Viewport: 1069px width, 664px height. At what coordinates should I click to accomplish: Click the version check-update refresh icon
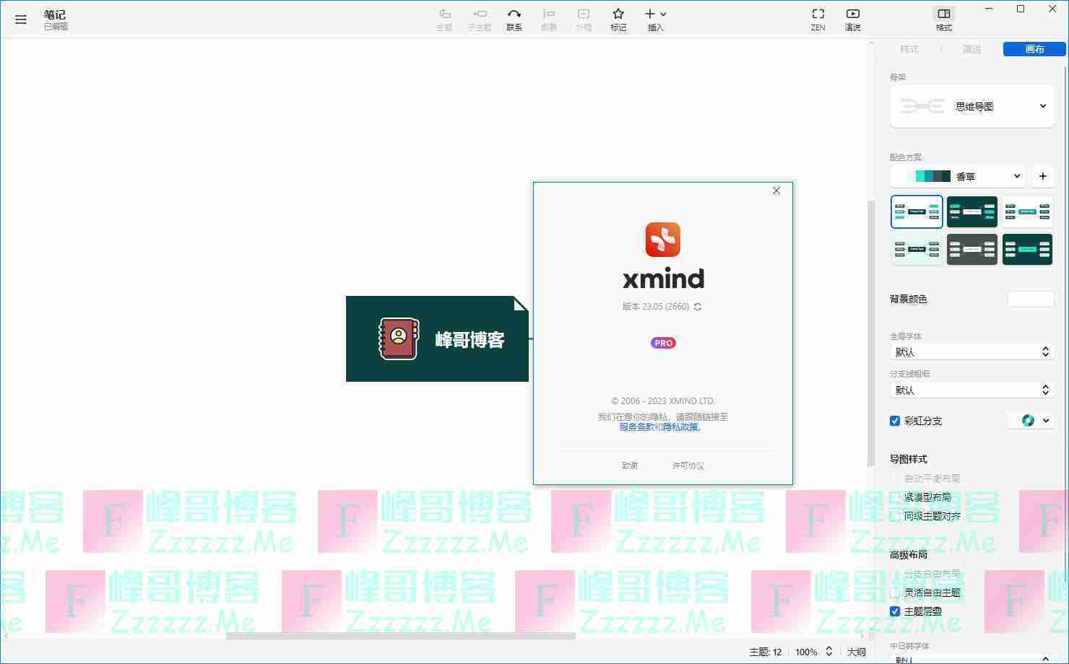point(698,307)
